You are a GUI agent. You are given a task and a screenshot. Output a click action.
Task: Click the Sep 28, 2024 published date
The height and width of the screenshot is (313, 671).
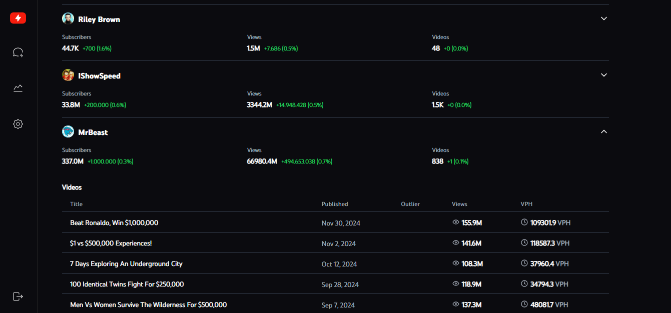(340, 284)
